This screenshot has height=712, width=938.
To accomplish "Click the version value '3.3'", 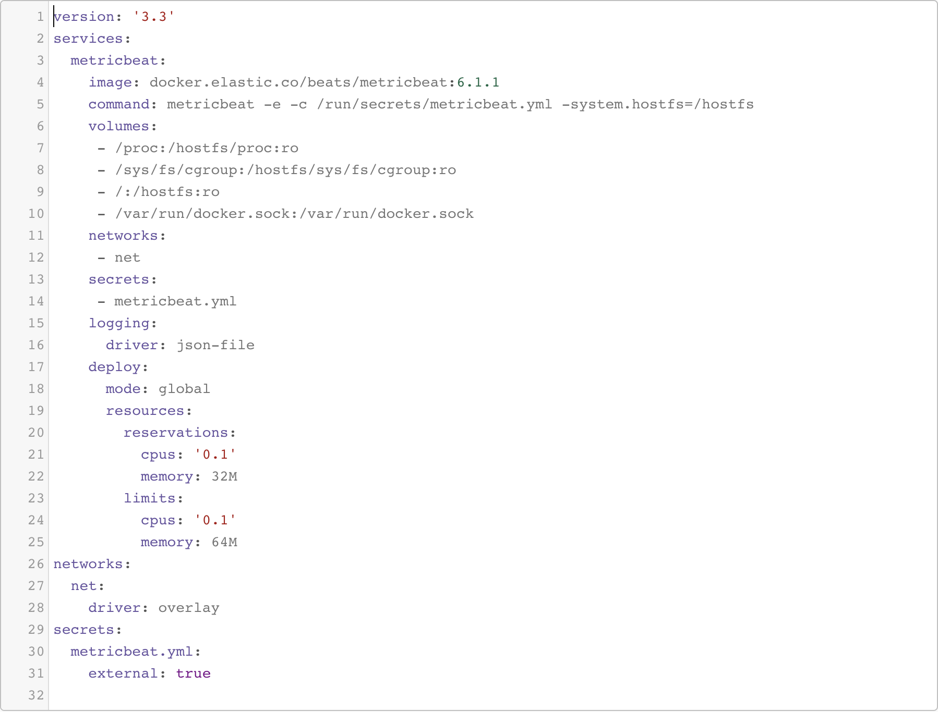I will pyautogui.click(x=154, y=16).
